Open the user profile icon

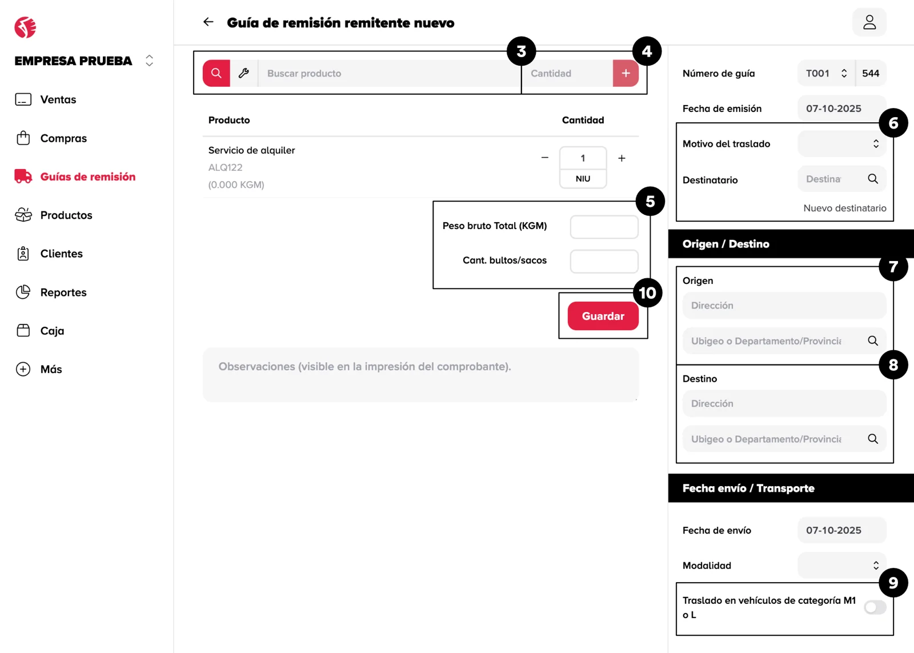(x=869, y=22)
